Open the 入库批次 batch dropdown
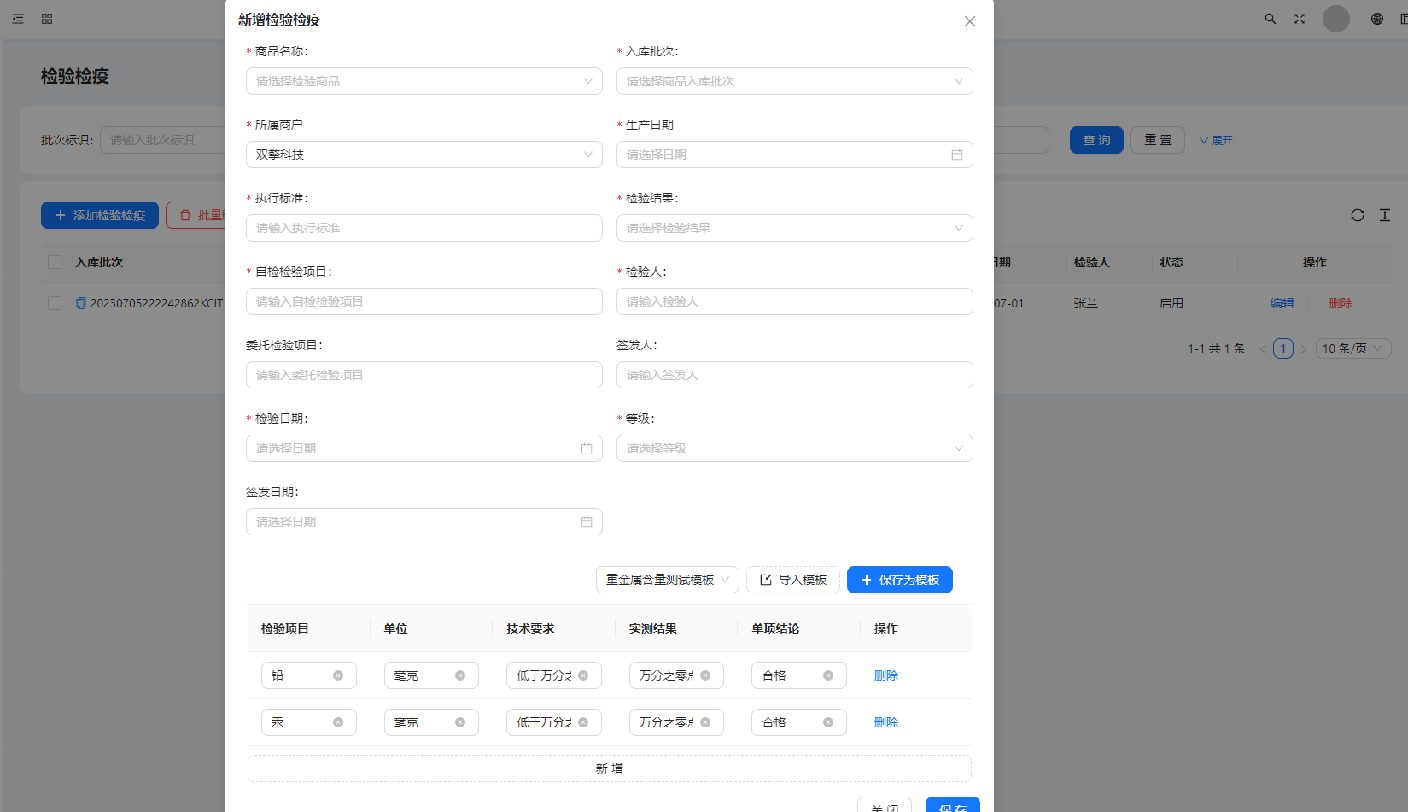 [795, 81]
